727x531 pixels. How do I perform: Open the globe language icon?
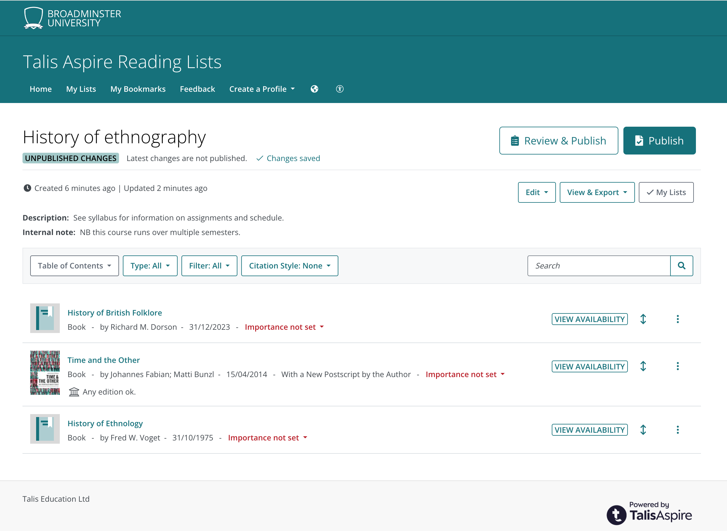pyautogui.click(x=314, y=89)
